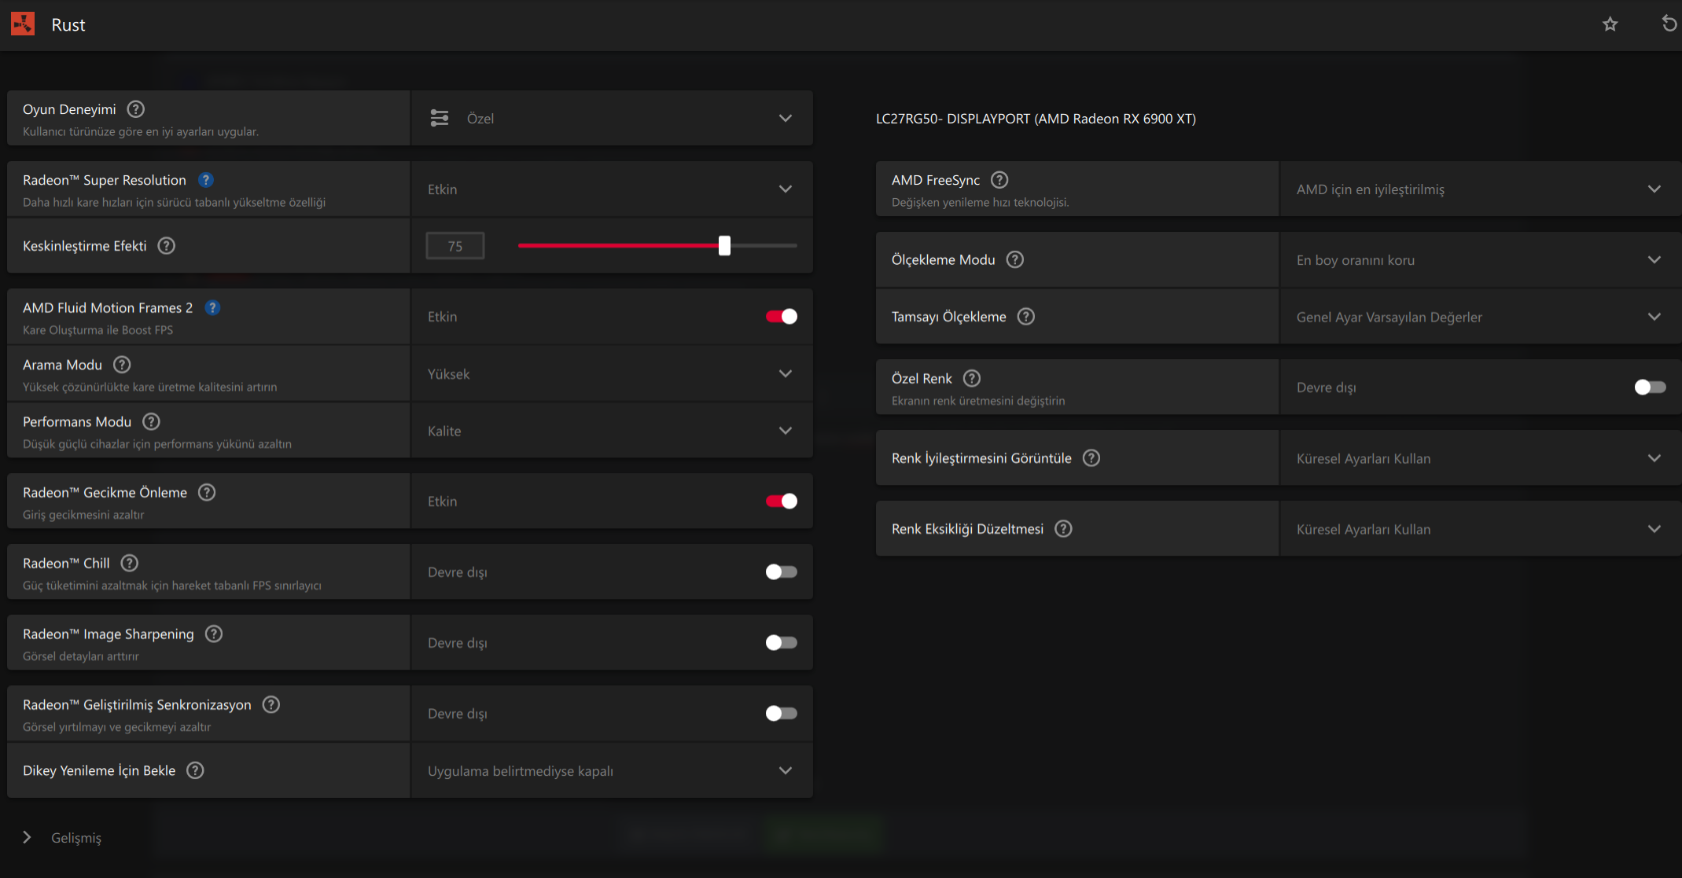
Task: Open Ölçekleme Modu dropdown
Action: coord(1481,260)
